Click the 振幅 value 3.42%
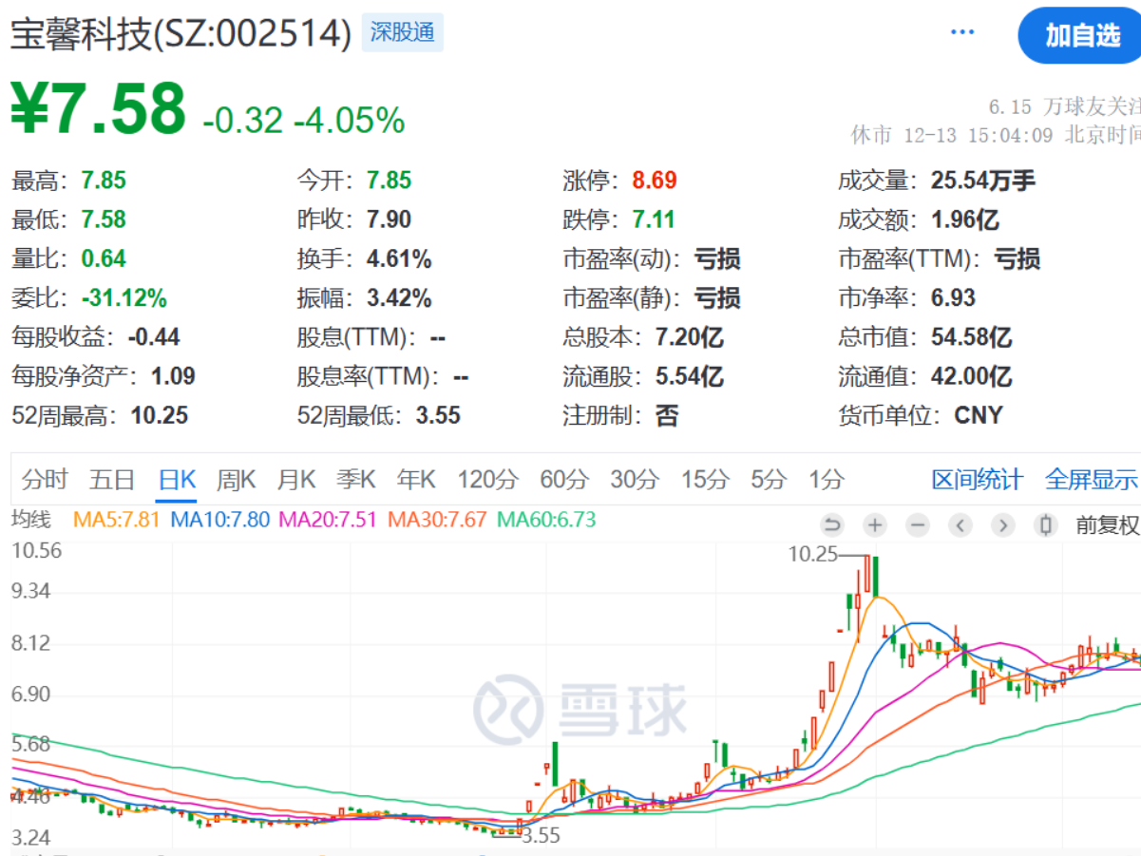The width and height of the screenshot is (1141, 856). 399,297
